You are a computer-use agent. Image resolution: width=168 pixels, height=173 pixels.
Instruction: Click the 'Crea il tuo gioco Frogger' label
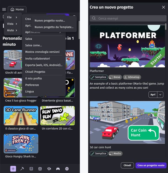[x=21, y=101]
